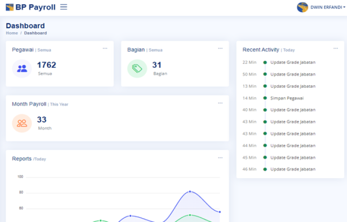Open the Pegawai card options menu
This screenshot has width=347, height=222.
pos(105,48)
